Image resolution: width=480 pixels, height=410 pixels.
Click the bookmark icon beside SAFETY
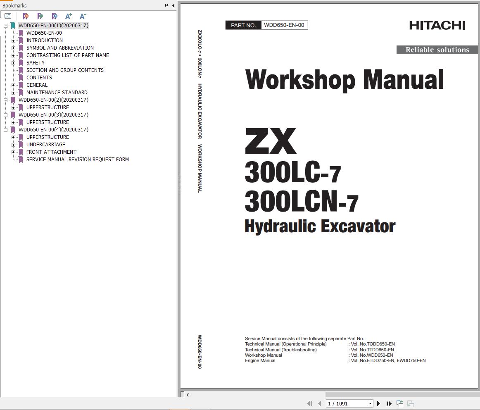coord(21,63)
